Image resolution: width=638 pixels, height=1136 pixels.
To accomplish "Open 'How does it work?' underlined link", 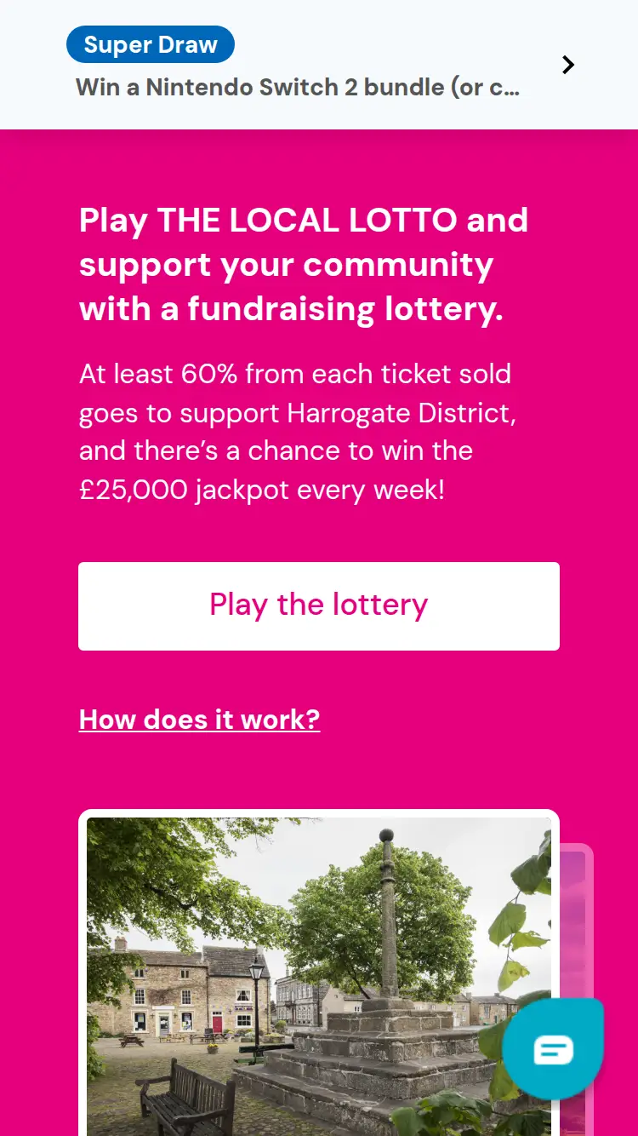I will click(199, 720).
